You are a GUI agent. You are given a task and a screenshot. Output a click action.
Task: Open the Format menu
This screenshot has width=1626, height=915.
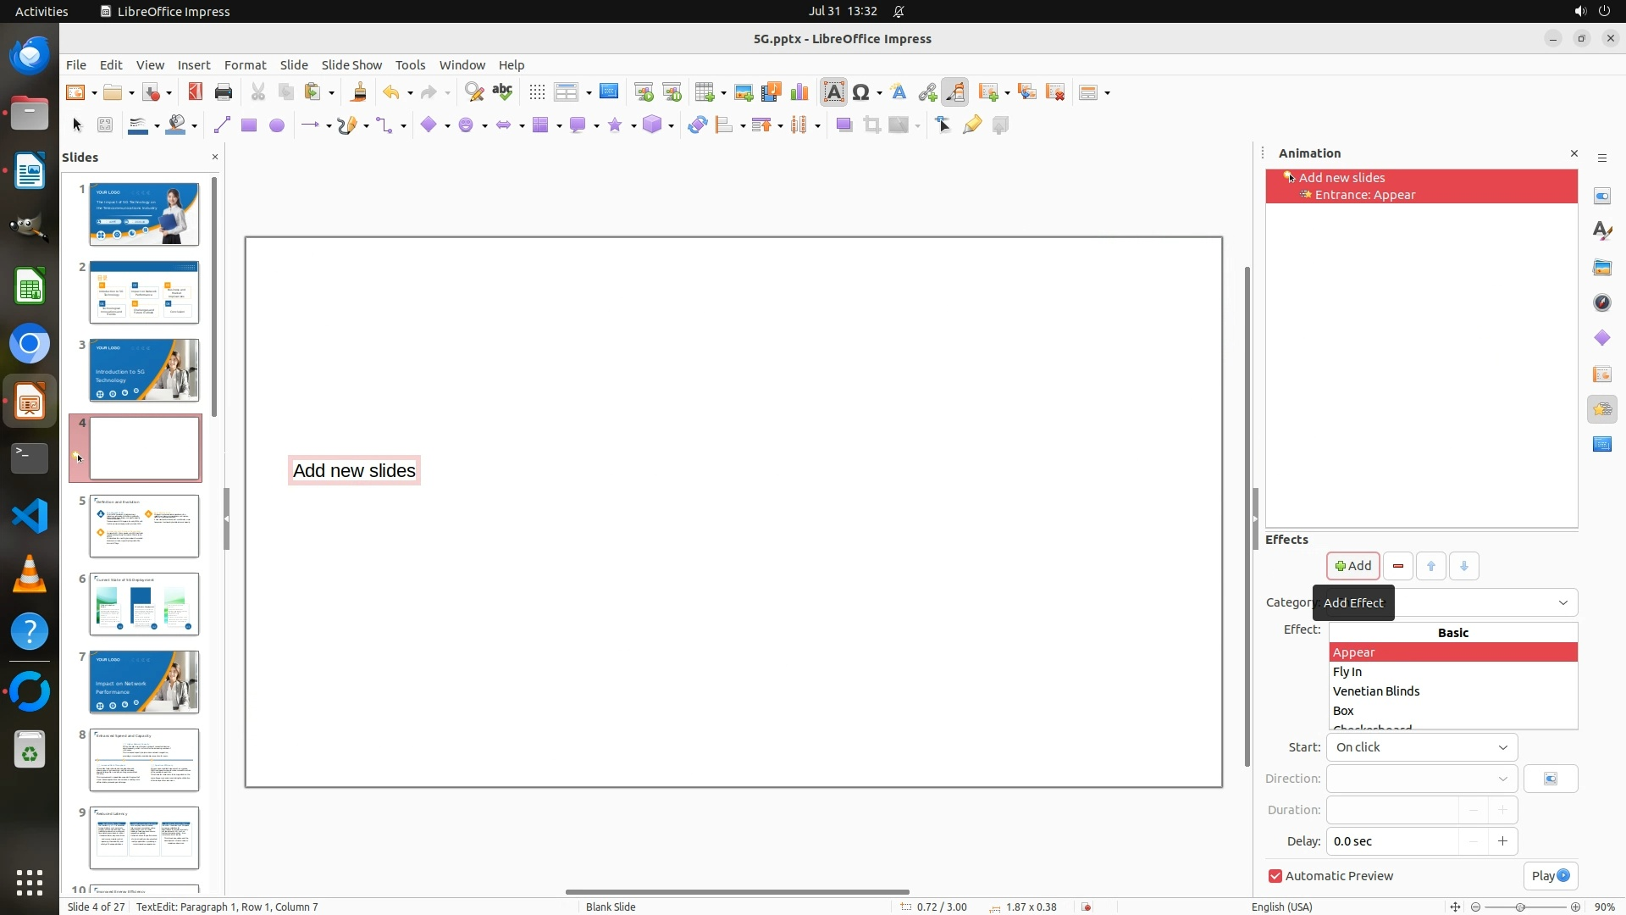pos(245,64)
